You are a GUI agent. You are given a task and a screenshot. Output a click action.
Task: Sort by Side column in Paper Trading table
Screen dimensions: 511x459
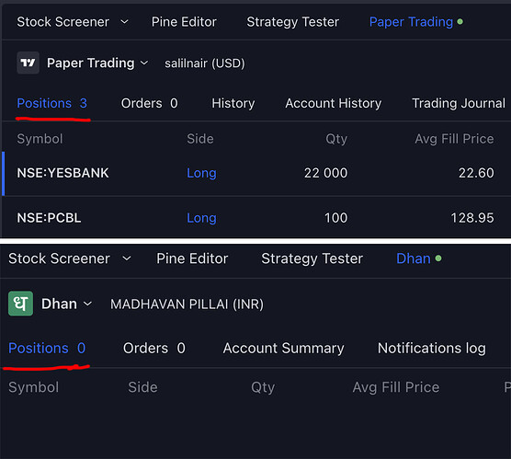click(200, 139)
